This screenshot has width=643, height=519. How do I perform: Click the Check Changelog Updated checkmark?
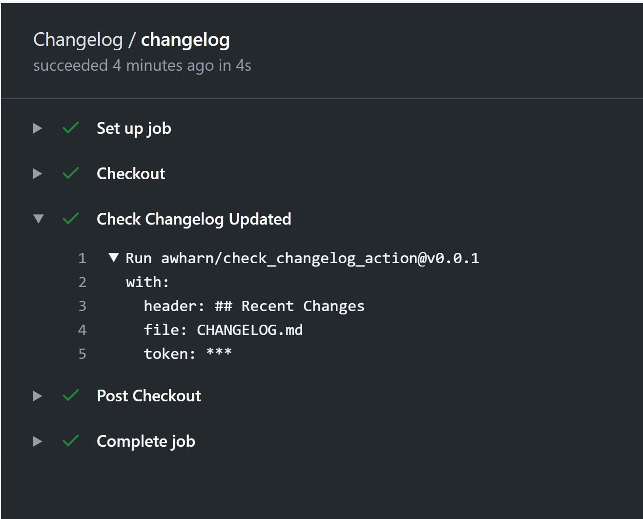[70, 219]
